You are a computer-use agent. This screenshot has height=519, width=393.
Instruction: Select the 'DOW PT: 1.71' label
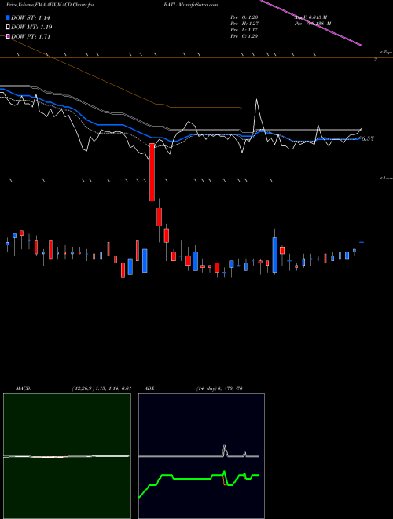(x=31, y=36)
